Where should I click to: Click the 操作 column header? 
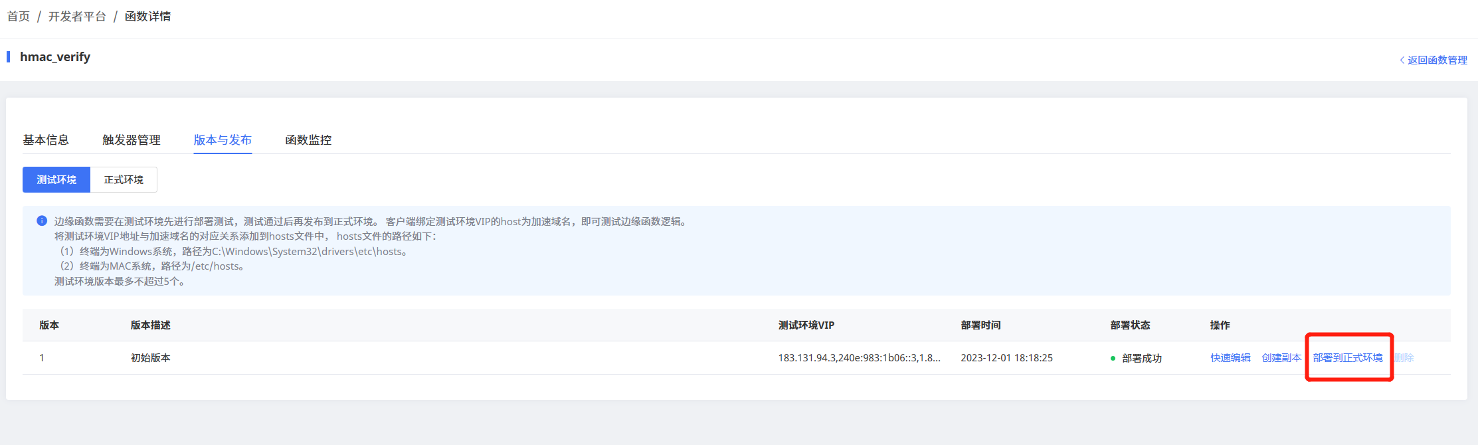point(1220,325)
